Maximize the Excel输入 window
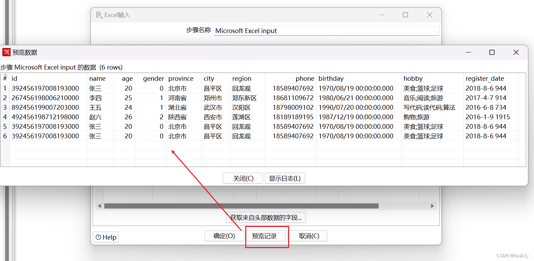This screenshot has height=261, width=534. (405, 15)
